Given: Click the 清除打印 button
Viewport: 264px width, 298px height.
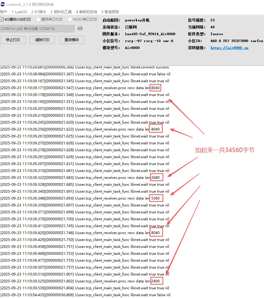Looking at the screenshot, I should click(42, 40).
